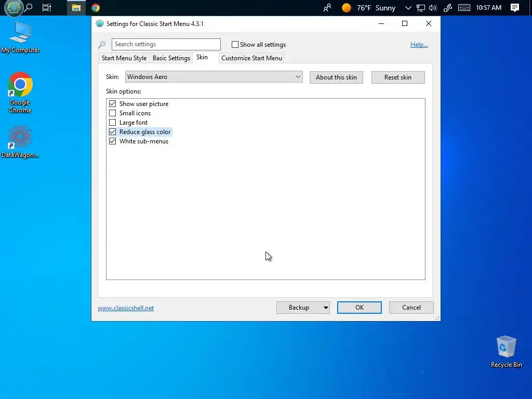Open the Classic Shell start button
This screenshot has height=399, width=532.
pyautogui.click(x=14, y=8)
